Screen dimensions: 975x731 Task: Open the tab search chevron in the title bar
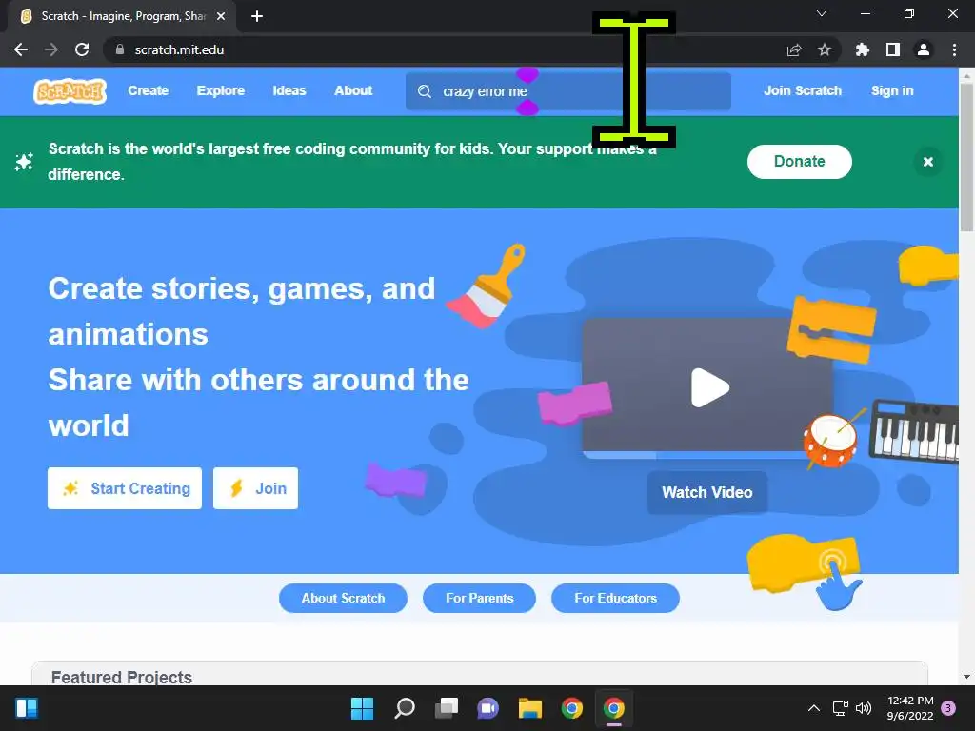822,13
